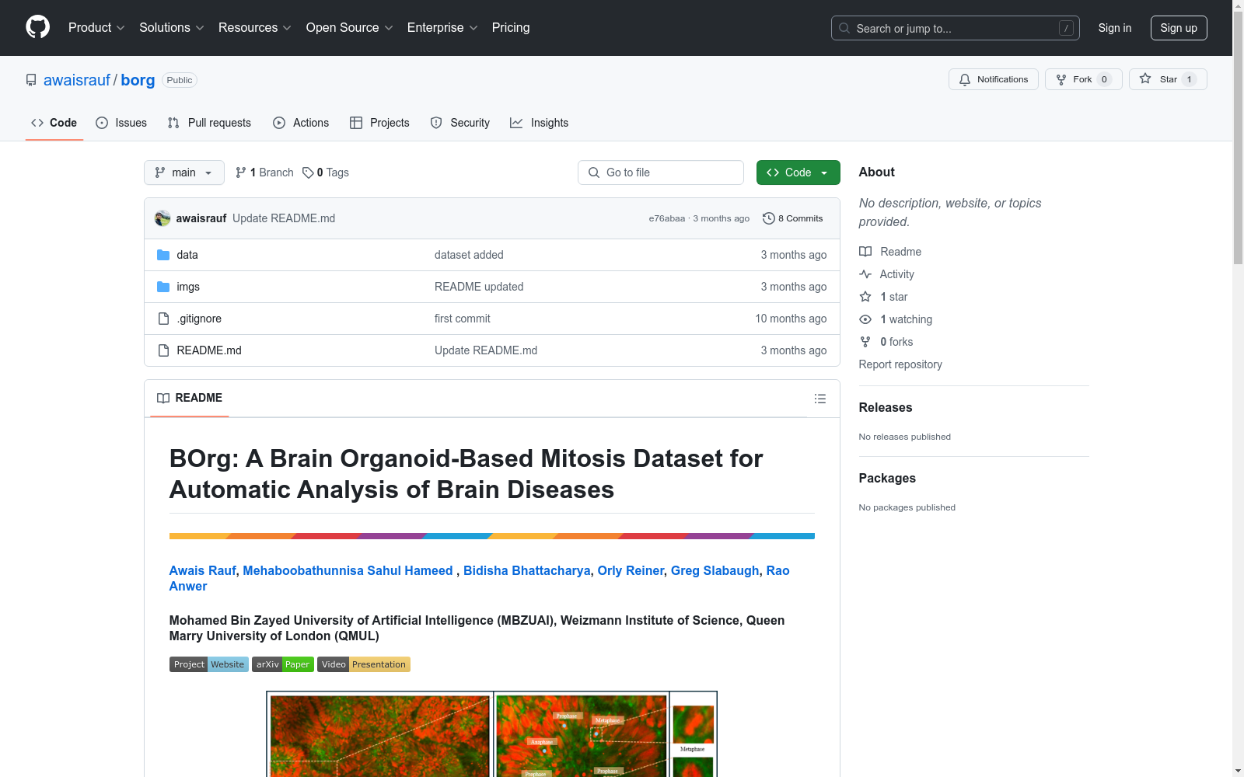Click the Video Presentation badge

click(364, 664)
